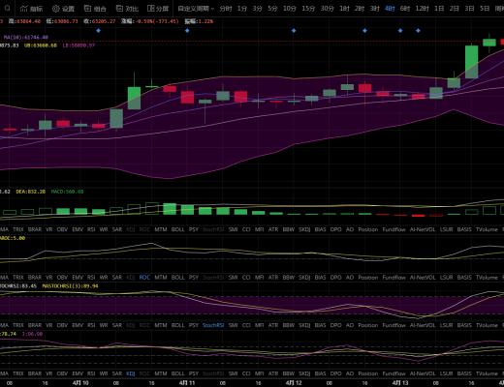Select the 15分 timeframe

[x=308, y=9]
